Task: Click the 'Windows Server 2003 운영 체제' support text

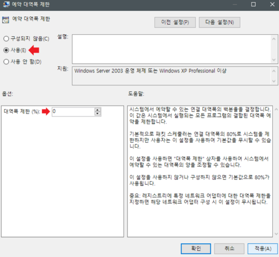Action: [150, 71]
